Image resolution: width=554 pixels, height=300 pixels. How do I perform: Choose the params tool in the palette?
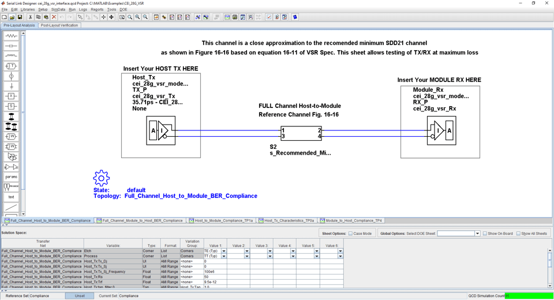pyautogui.click(x=11, y=177)
